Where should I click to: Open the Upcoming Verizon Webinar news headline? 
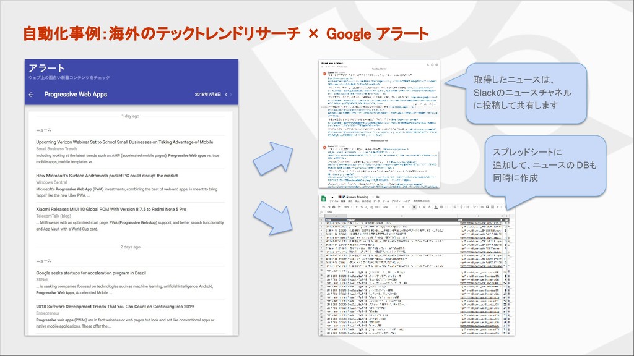tap(124, 142)
